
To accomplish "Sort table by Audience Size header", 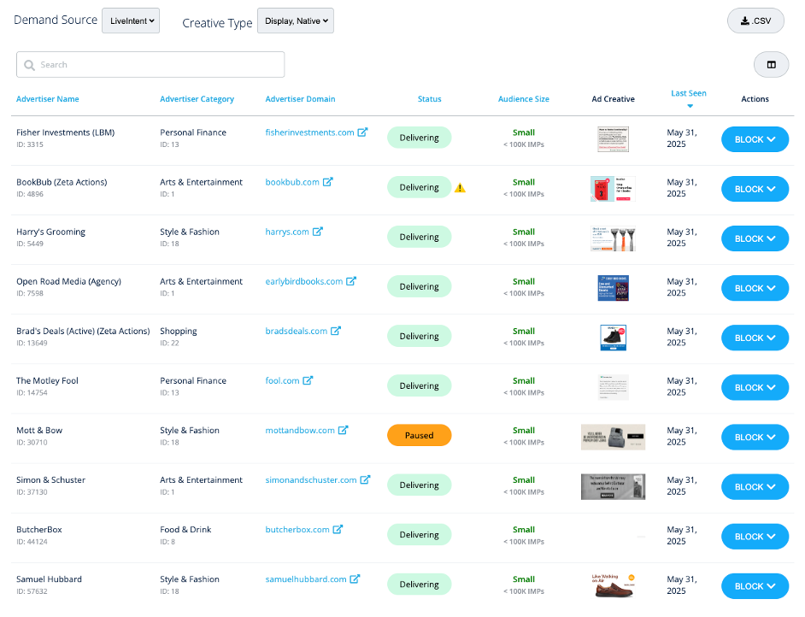I will 523,99.
